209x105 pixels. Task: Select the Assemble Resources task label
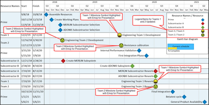pyautogui.click(x=61, y=15)
